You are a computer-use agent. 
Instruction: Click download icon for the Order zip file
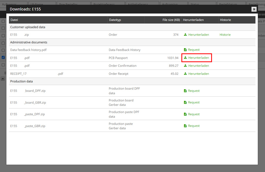(185, 35)
